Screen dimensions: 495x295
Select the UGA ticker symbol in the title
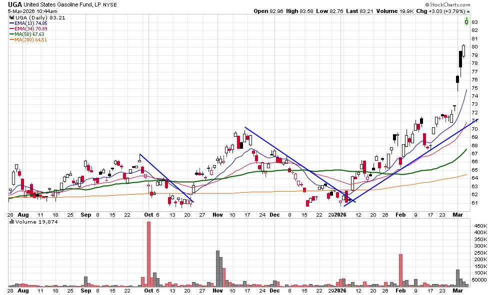click(x=15, y=4)
